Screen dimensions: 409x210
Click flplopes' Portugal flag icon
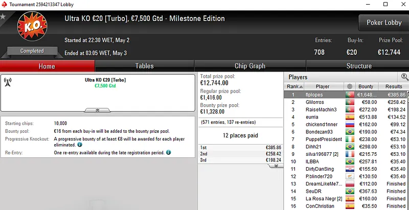pos(350,95)
